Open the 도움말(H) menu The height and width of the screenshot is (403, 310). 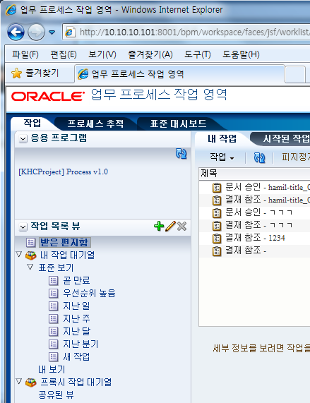(x=241, y=54)
